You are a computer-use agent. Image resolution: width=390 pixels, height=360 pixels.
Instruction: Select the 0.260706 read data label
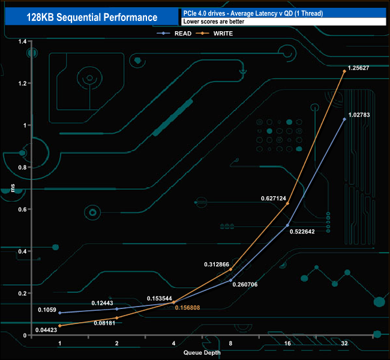coord(245,284)
